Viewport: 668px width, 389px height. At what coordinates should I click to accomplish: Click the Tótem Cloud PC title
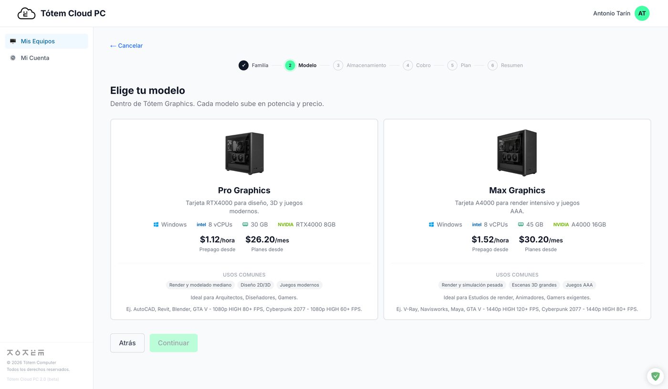tap(73, 13)
